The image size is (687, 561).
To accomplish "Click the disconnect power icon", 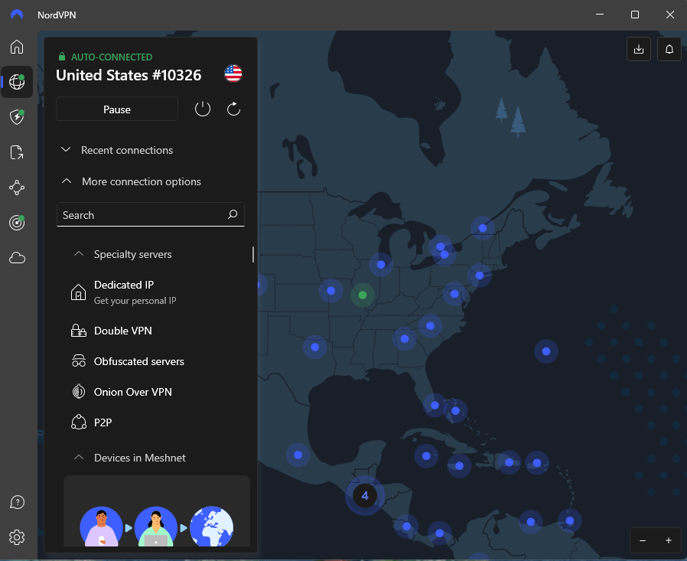I will (x=203, y=109).
